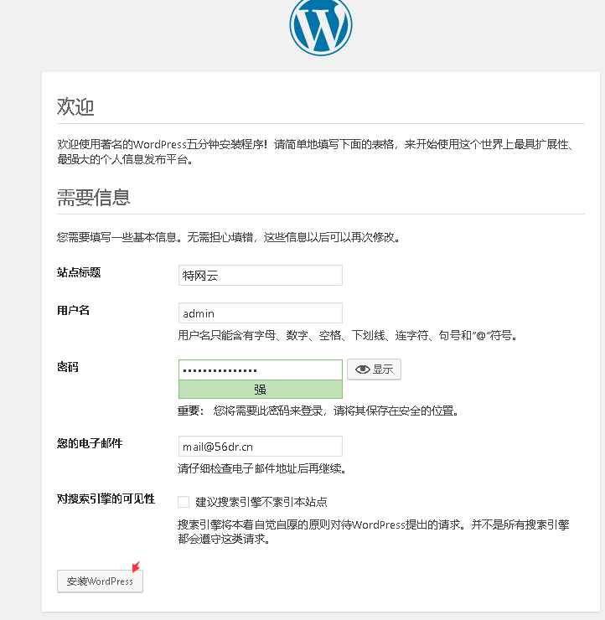Click the password input field
This screenshot has height=620, width=605.
pyautogui.click(x=261, y=370)
